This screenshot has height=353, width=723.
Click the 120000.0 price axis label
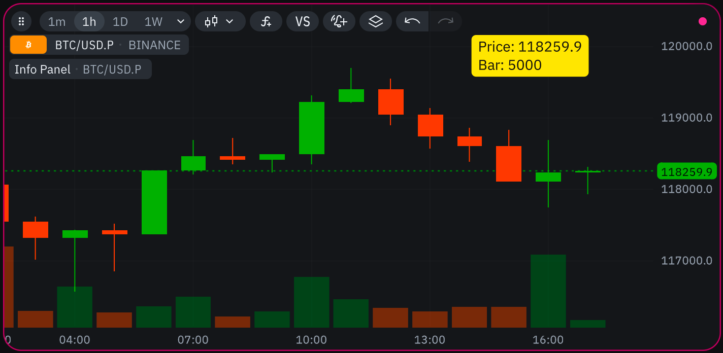pos(686,46)
